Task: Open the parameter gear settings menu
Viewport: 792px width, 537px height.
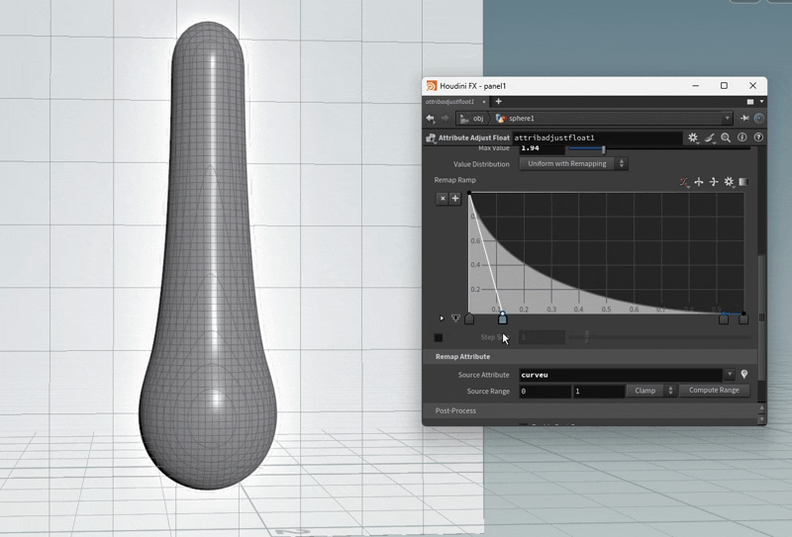Action: [693, 137]
